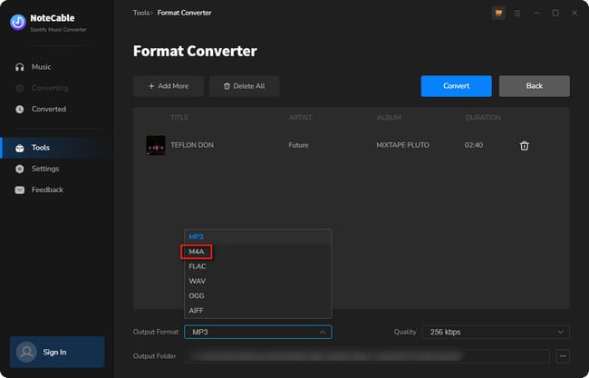Viewport: 589px width, 378px height.
Task: Click the NoteCable logo icon
Action: pos(18,22)
